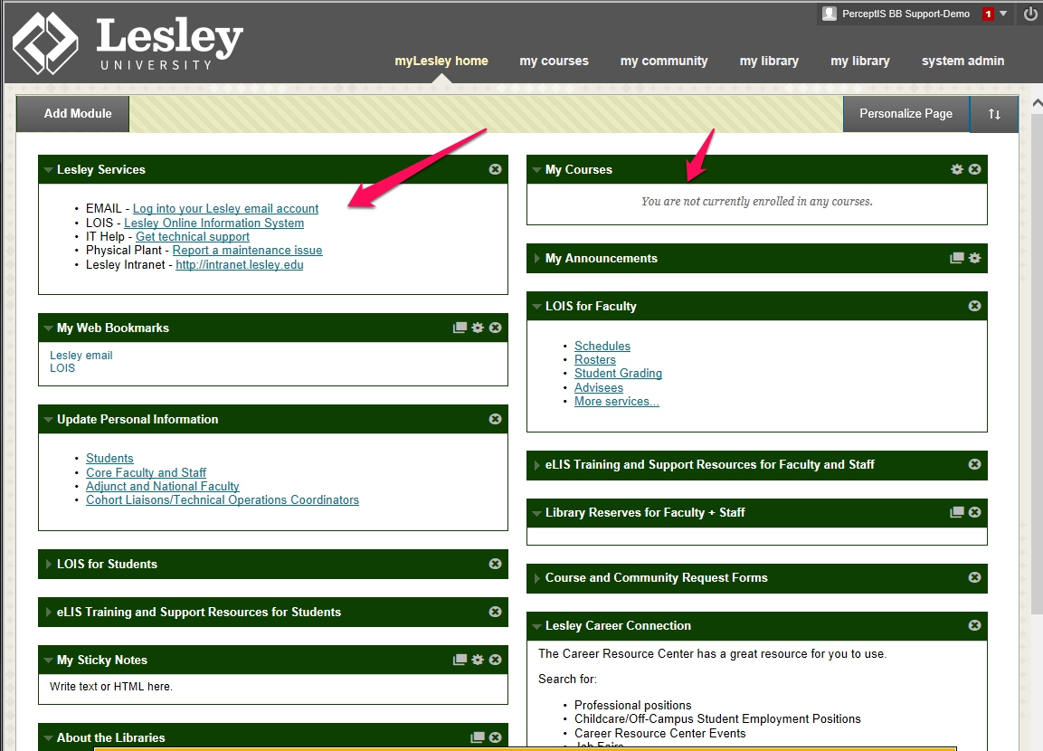Open the reorder modules arrows icon
Viewport: 1043px width, 751px height.
[994, 114]
